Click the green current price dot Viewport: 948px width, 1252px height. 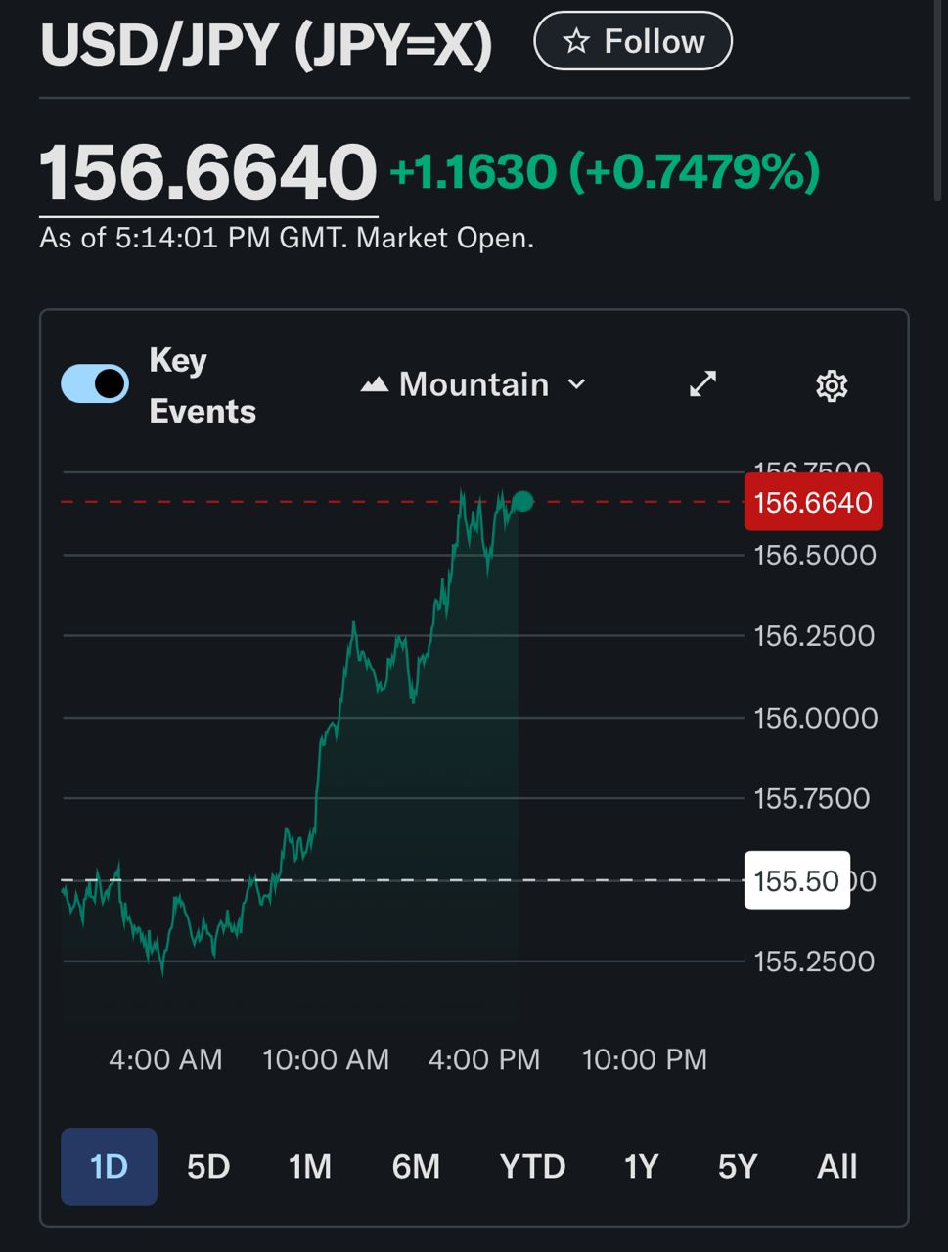pos(523,502)
